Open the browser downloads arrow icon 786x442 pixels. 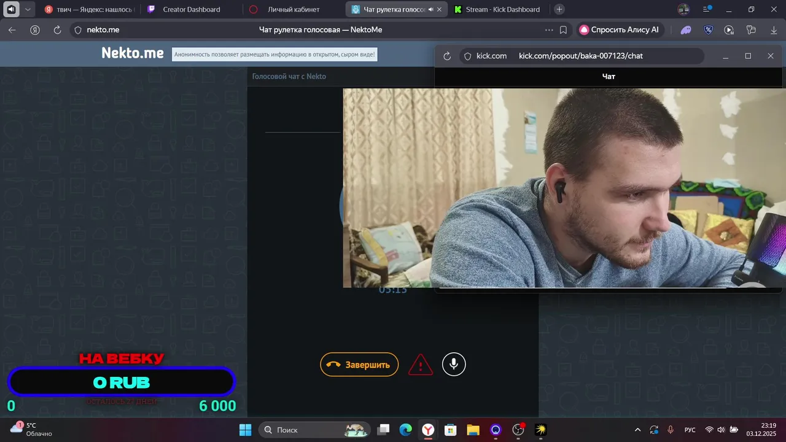(773, 29)
